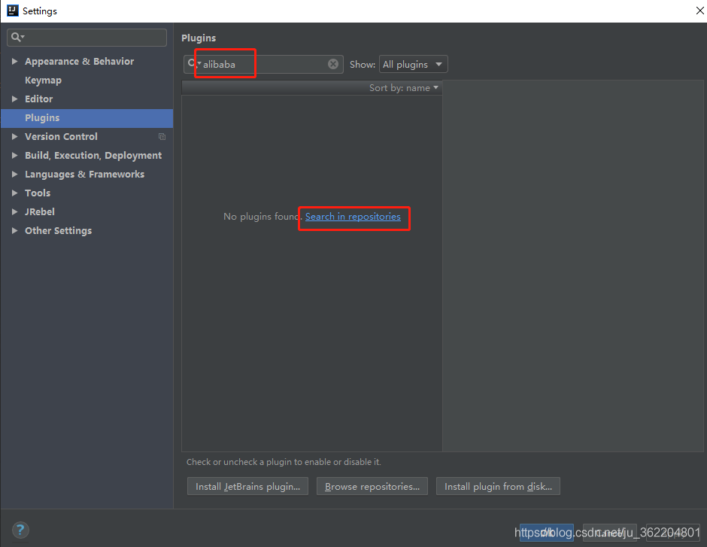This screenshot has height=547, width=707.
Task: Select Tools settings category
Action: click(x=38, y=193)
